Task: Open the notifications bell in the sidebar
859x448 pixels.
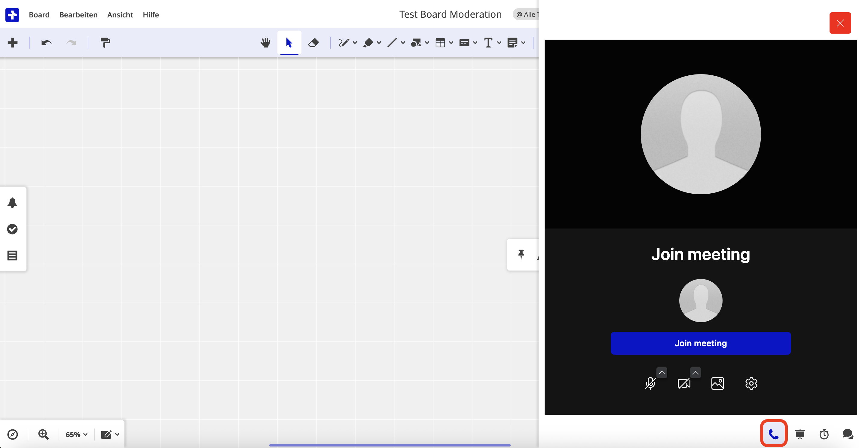Action: point(12,202)
